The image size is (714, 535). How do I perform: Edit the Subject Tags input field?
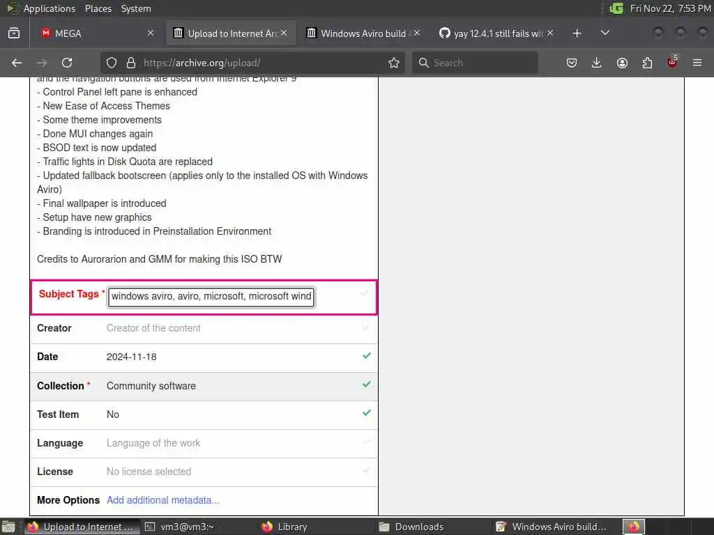(211, 297)
